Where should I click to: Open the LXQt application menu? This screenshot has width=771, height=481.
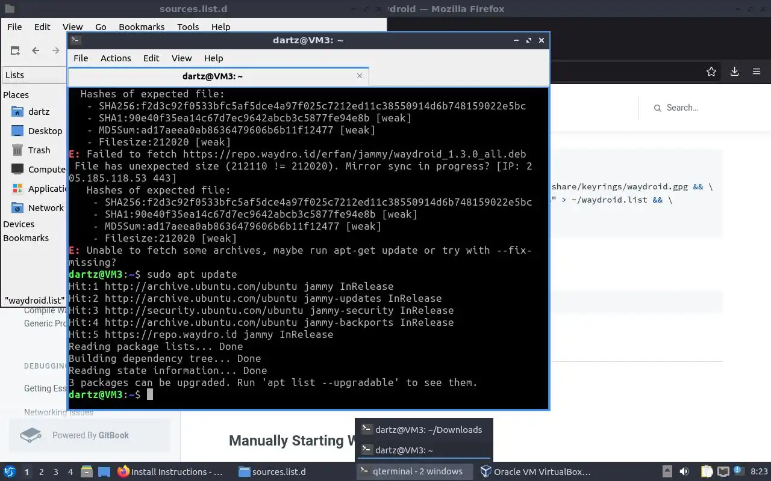10,472
